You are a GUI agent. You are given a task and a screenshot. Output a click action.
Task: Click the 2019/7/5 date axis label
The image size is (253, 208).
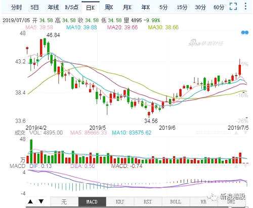coord(238,128)
